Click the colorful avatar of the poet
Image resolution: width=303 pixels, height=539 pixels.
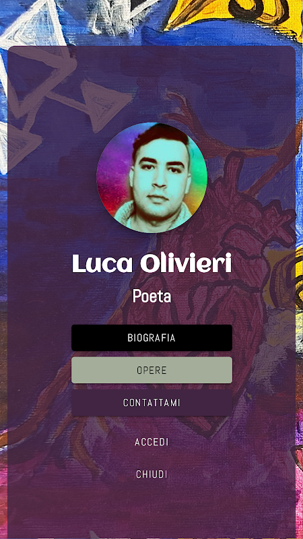pos(152,178)
